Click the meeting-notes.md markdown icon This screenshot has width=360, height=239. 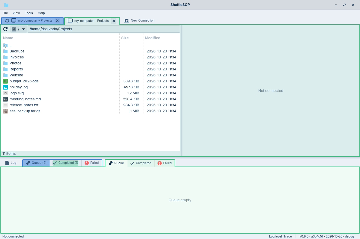click(x=5, y=99)
